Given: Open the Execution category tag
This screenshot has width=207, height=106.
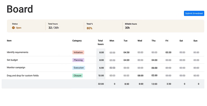Looking at the screenshot, I should tap(79, 68).
